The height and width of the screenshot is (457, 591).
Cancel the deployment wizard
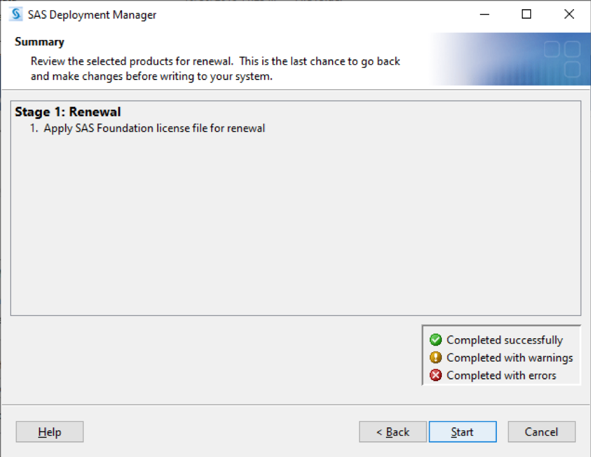coord(541,432)
